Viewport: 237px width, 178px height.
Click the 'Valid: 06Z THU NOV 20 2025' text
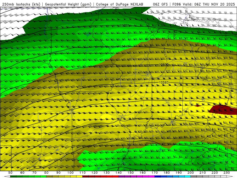209,4
